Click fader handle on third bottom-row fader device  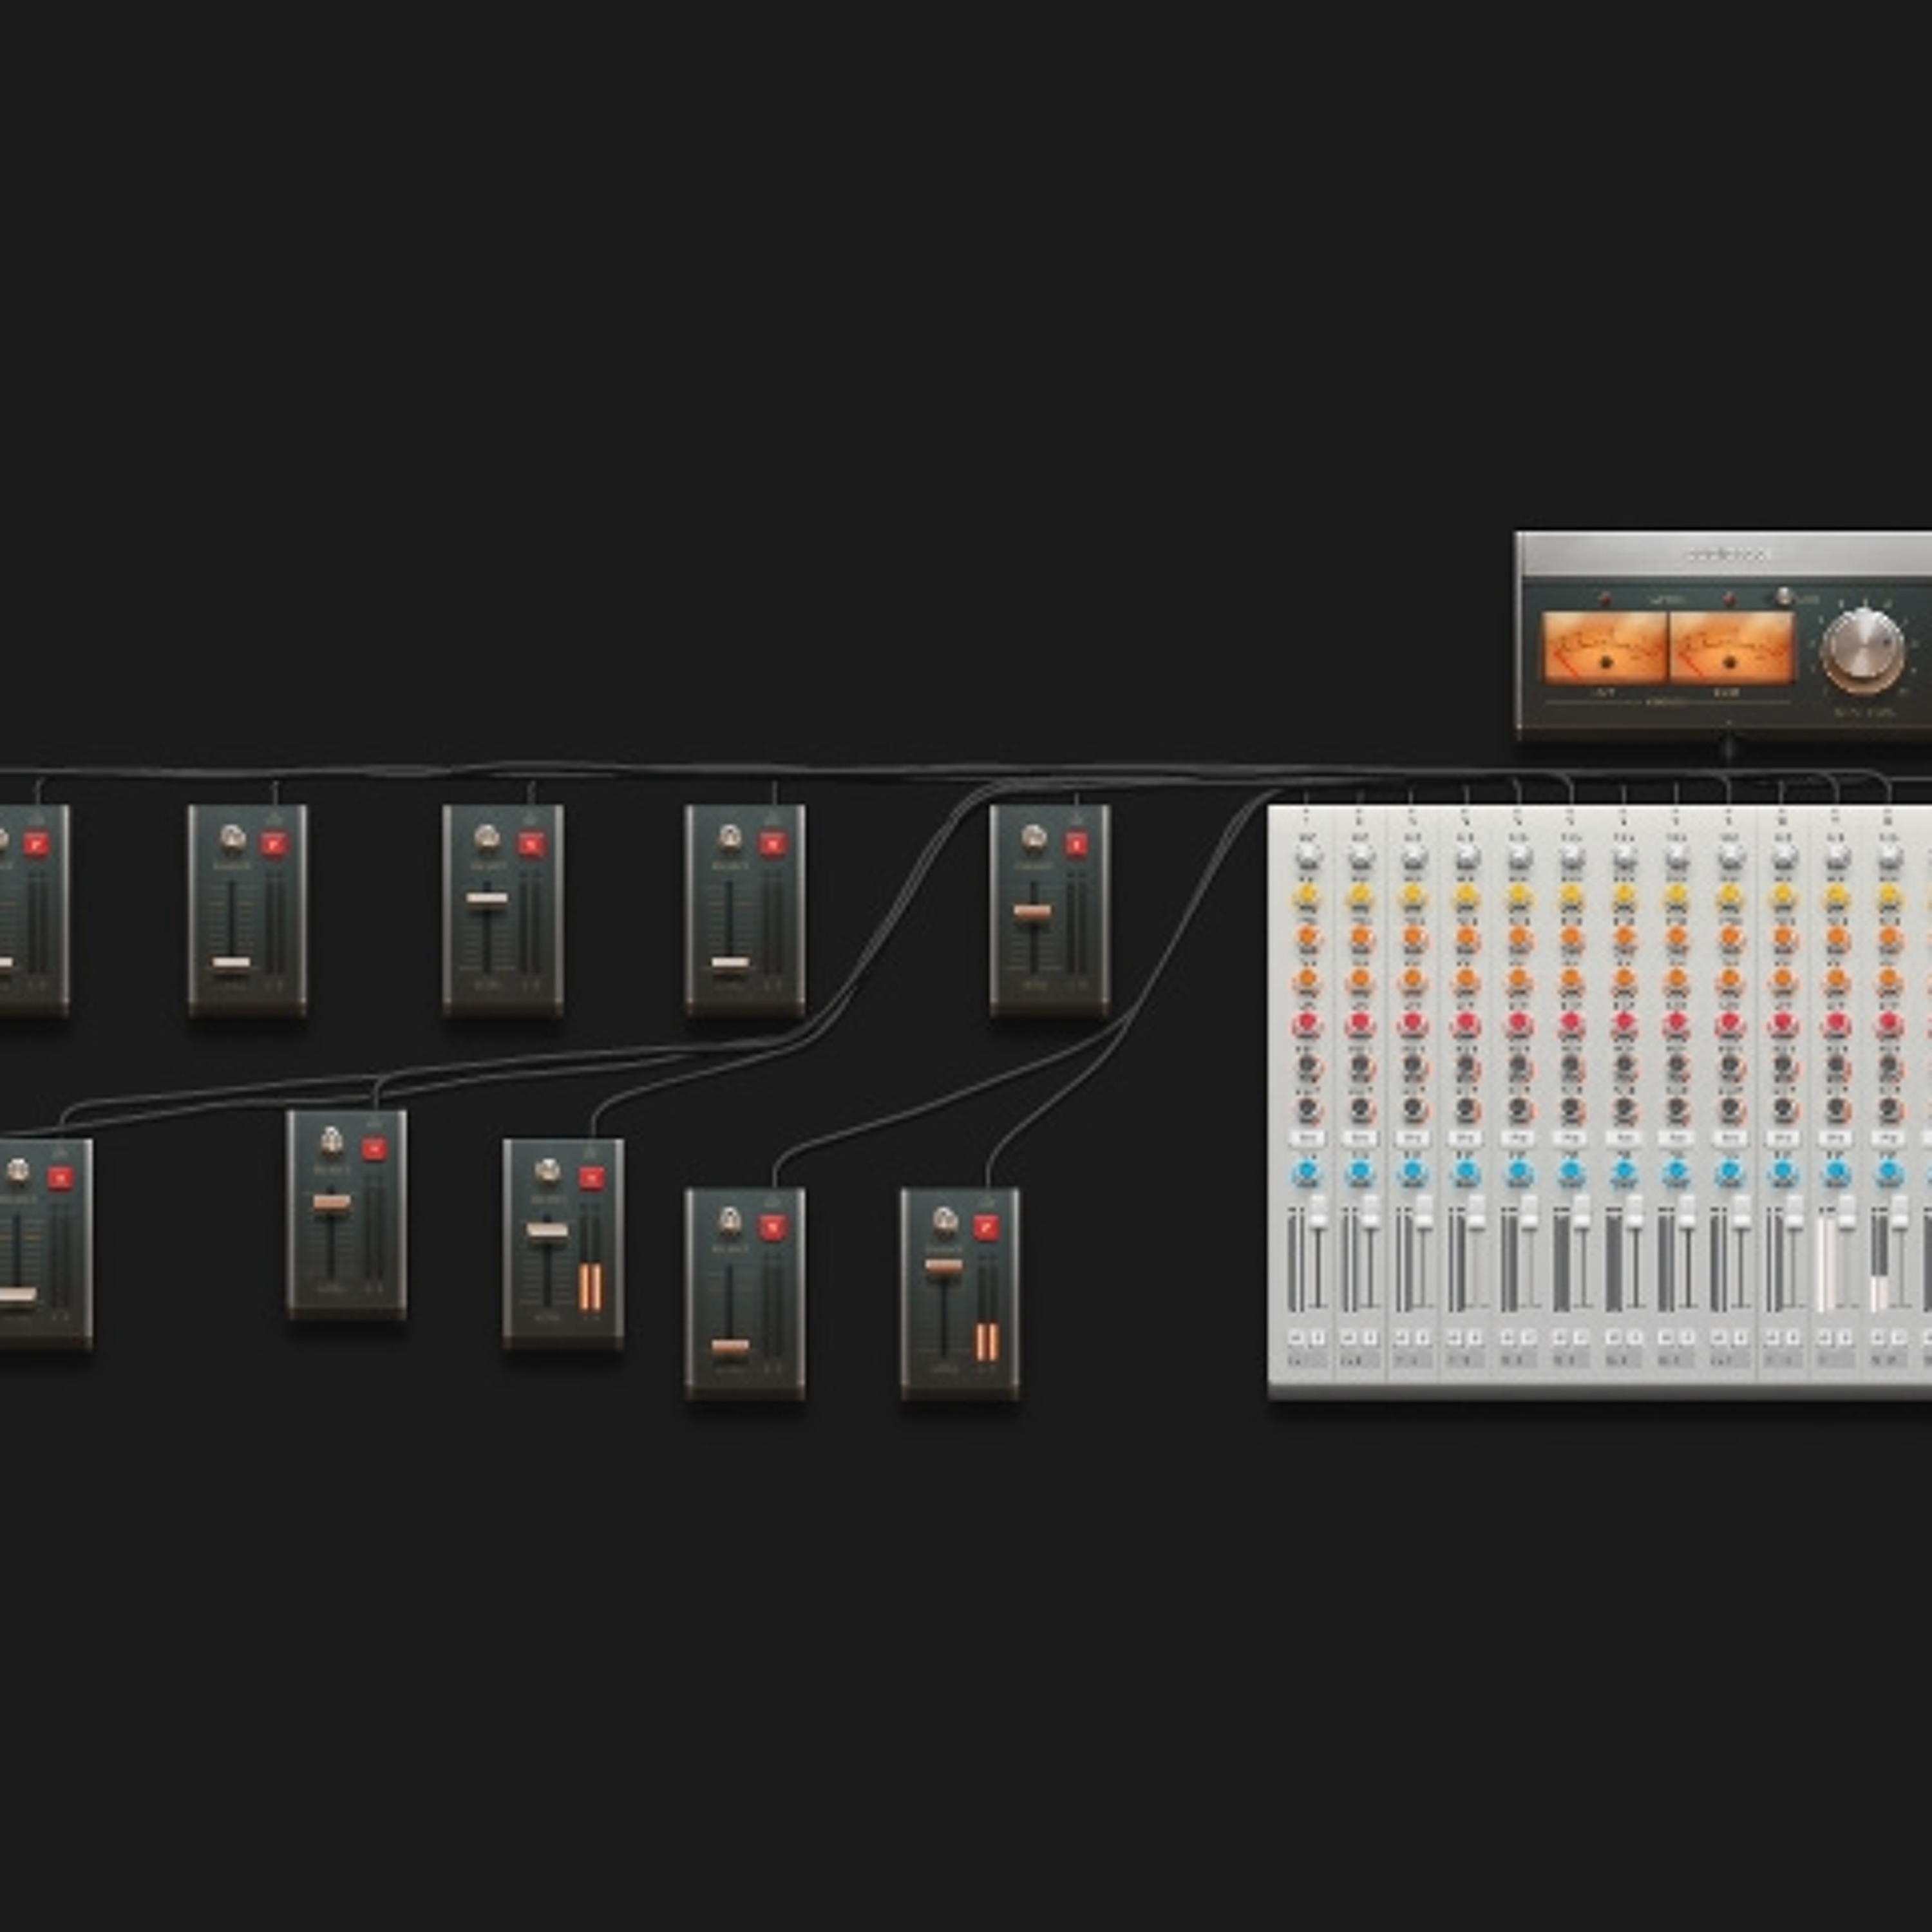[547, 1230]
